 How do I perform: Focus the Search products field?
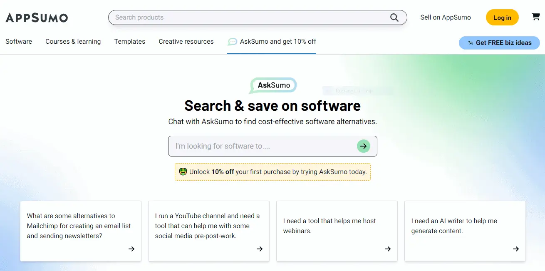(x=258, y=17)
